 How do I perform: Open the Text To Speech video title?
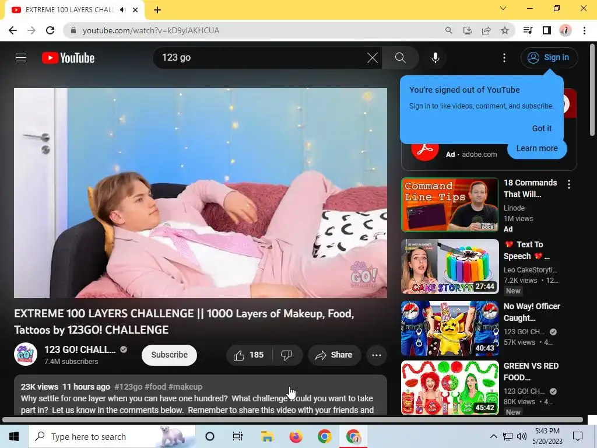pyautogui.click(x=527, y=250)
